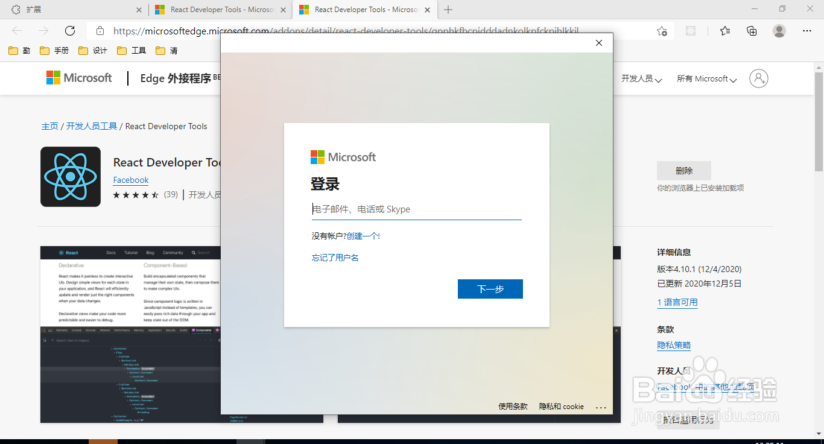The width and height of the screenshot is (824, 444).
Task: Switch to the first React Developer Tools tab
Action: tap(220, 10)
